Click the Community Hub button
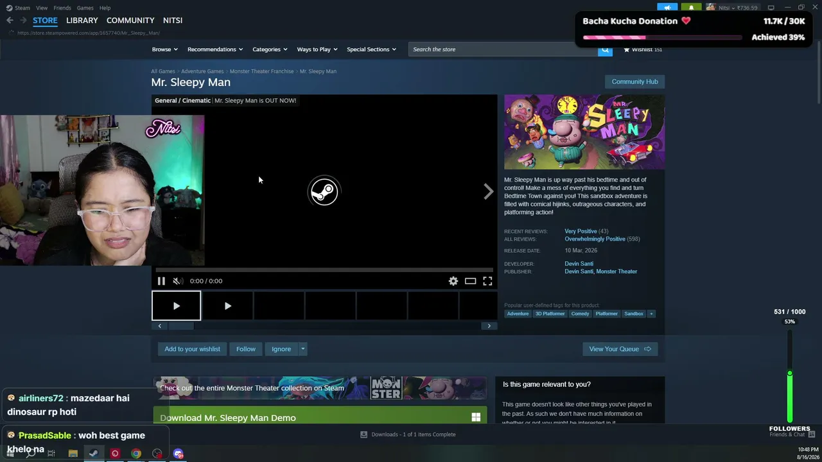This screenshot has height=462, width=822. point(634,81)
